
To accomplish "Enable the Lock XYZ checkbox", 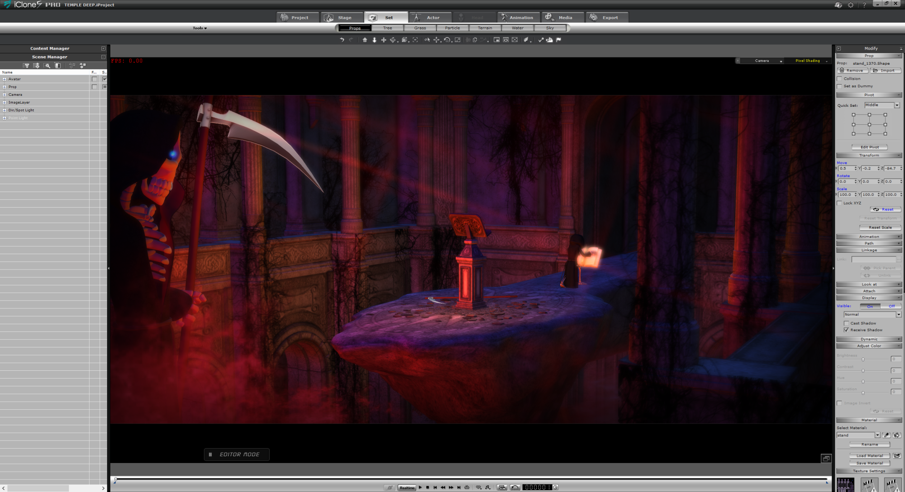I will point(839,203).
